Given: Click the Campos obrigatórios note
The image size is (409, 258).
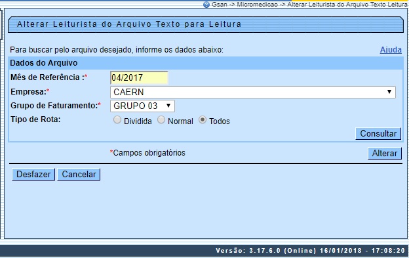Looking at the screenshot, I should pyautogui.click(x=147, y=153).
